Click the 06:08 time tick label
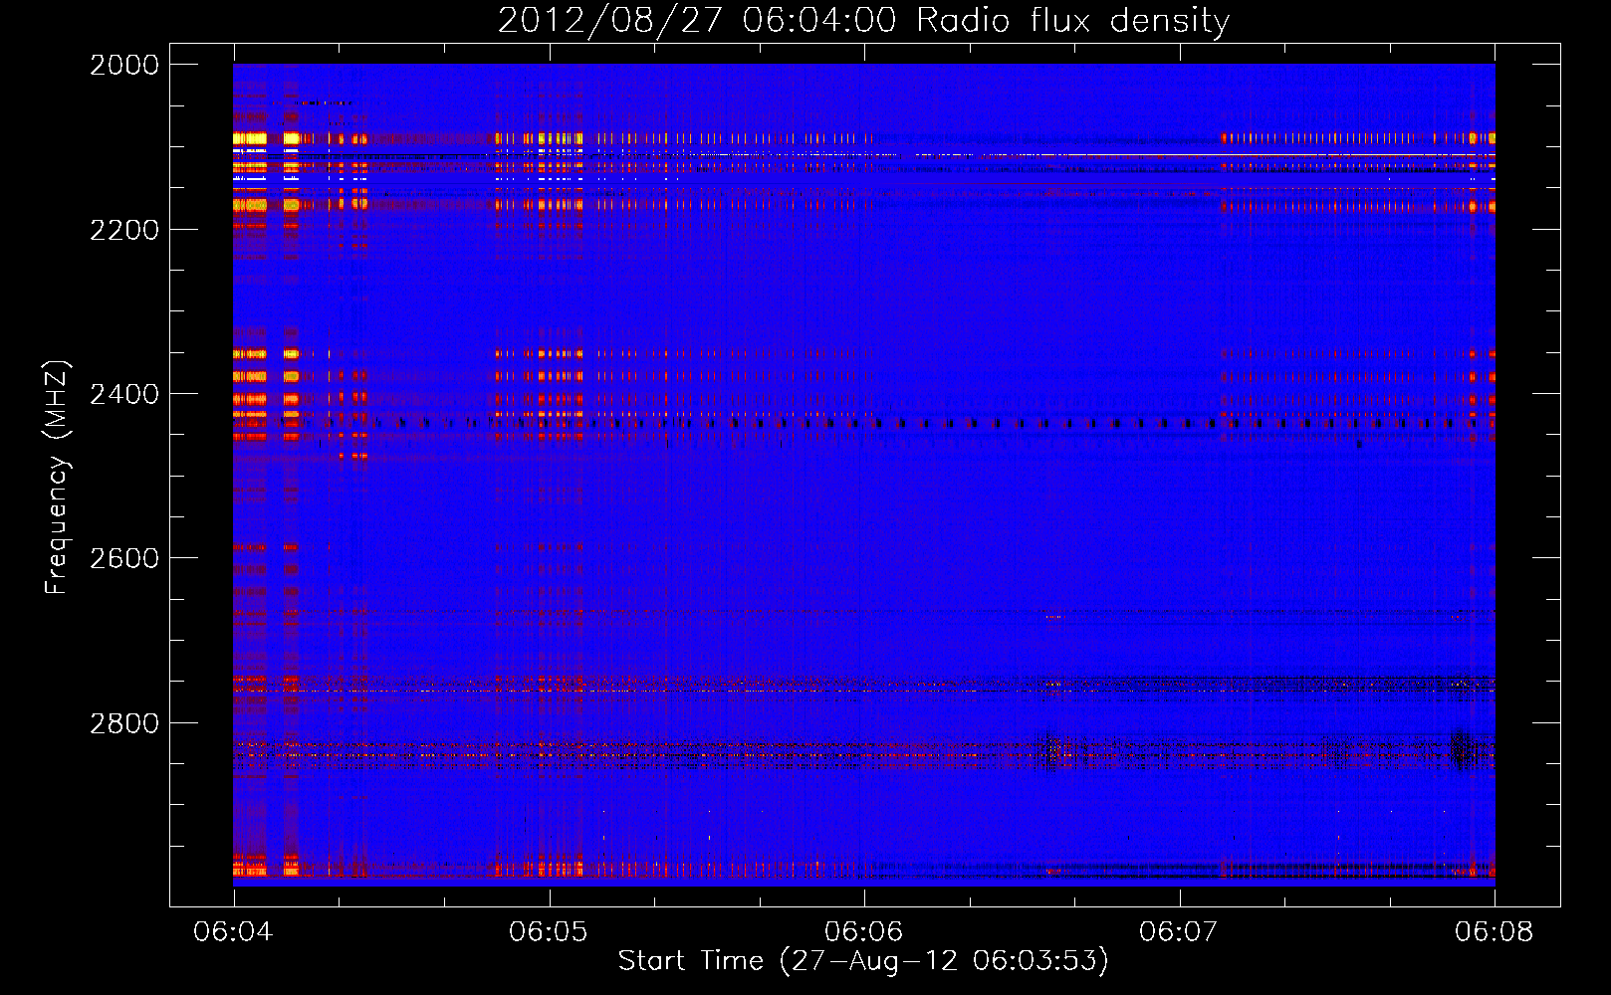Viewport: 1611px width, 995px height. coord(1495,931)
